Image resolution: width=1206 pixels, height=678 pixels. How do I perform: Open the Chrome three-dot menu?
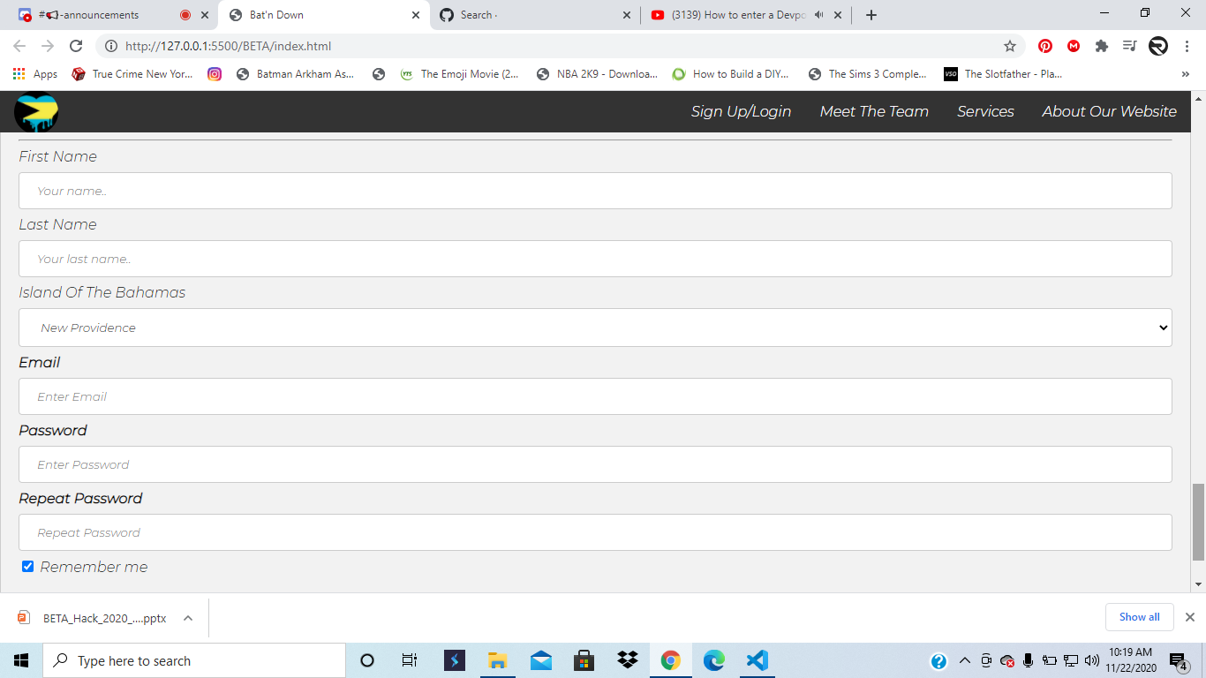1186,46
